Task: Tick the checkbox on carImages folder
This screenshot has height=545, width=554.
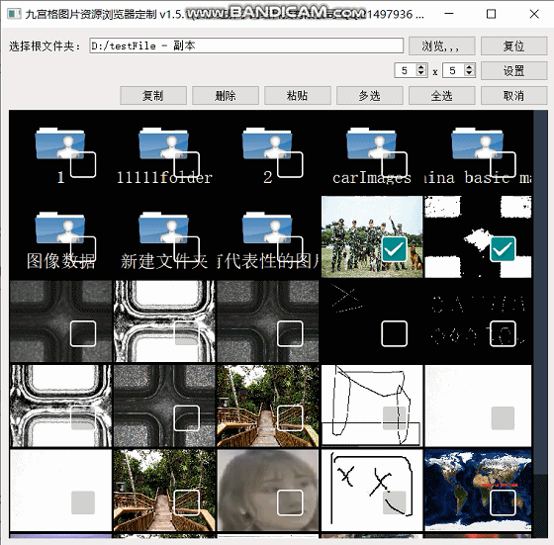Action: (x=395, y=164)
